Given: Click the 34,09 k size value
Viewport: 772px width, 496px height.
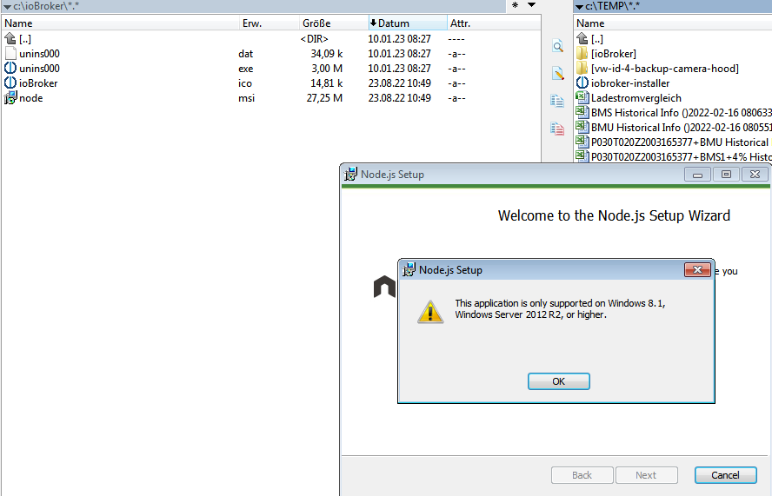Looking at the screenshot, I should point(326,54).
